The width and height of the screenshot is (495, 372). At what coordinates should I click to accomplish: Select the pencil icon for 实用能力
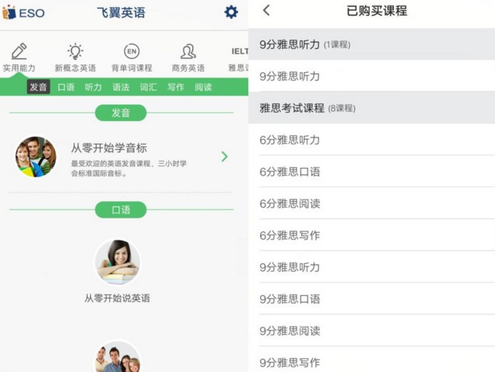(19, 51)
